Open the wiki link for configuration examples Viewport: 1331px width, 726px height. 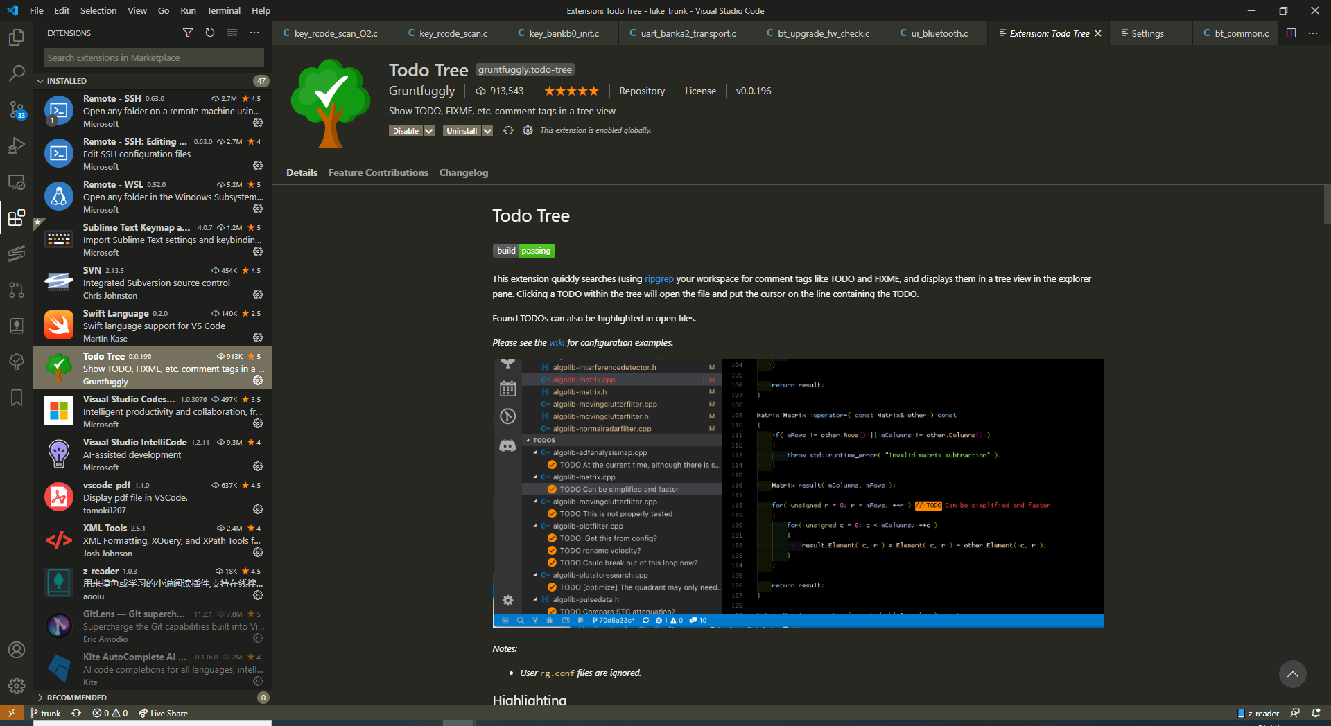pos(557,342)
